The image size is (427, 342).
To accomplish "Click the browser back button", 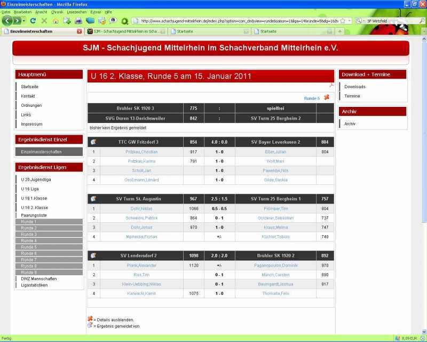I will [x=7, y=21].
